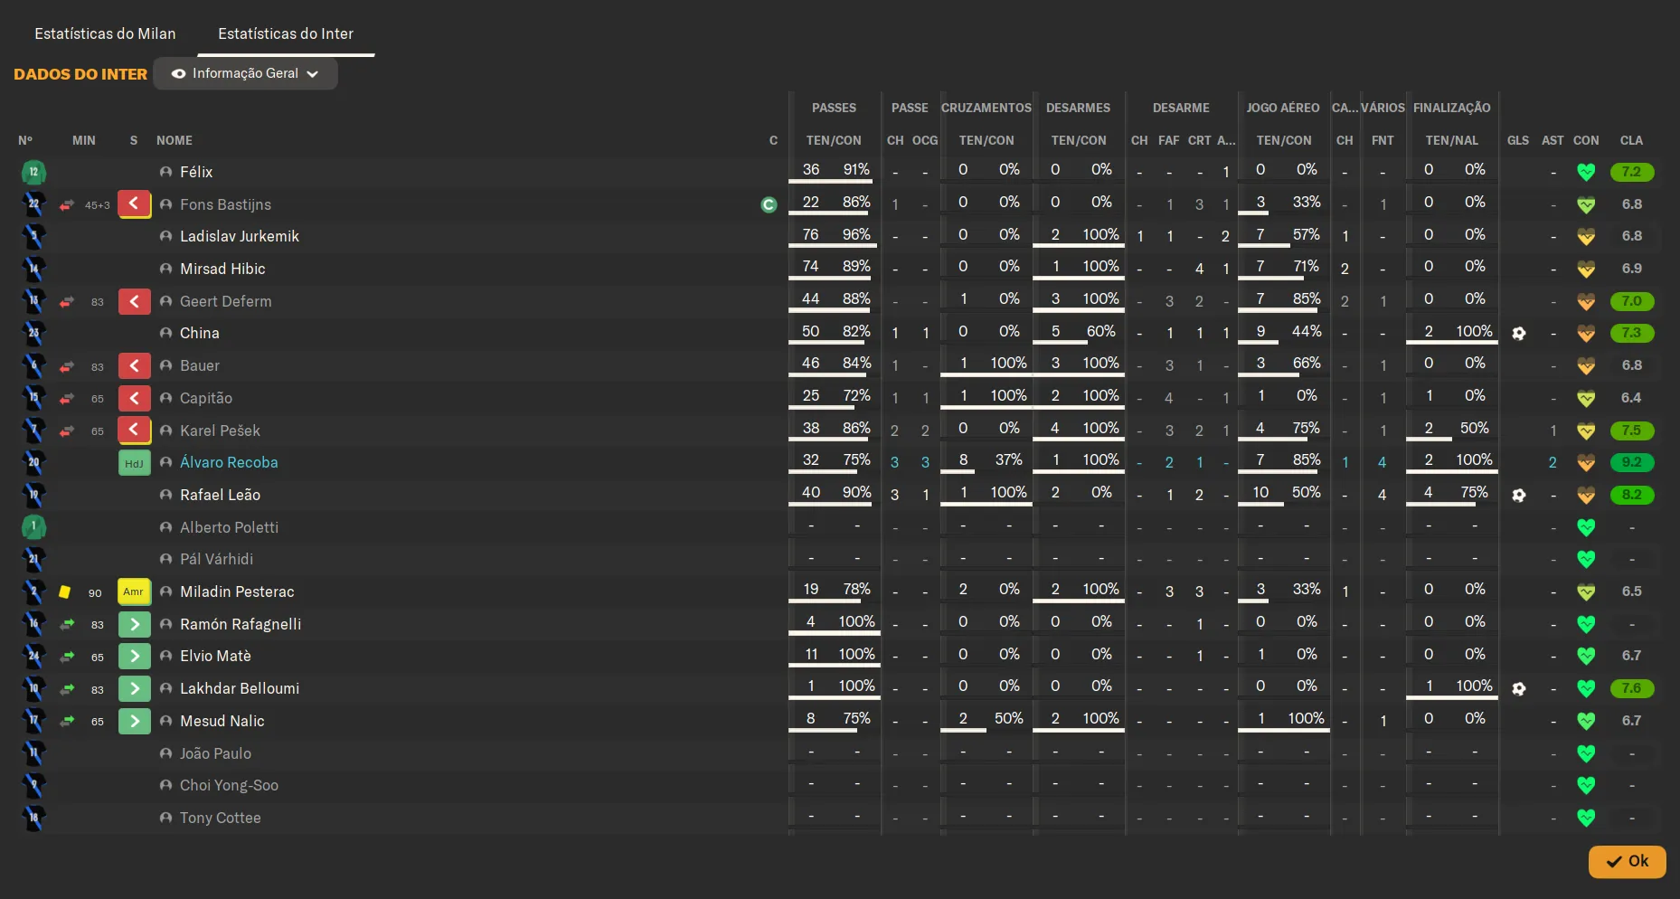Viewport: 1680px width, 899px height.
Task: Click HdJ man-of-the-match badge for Álvaro Recoba
Action: pos(134,463)
